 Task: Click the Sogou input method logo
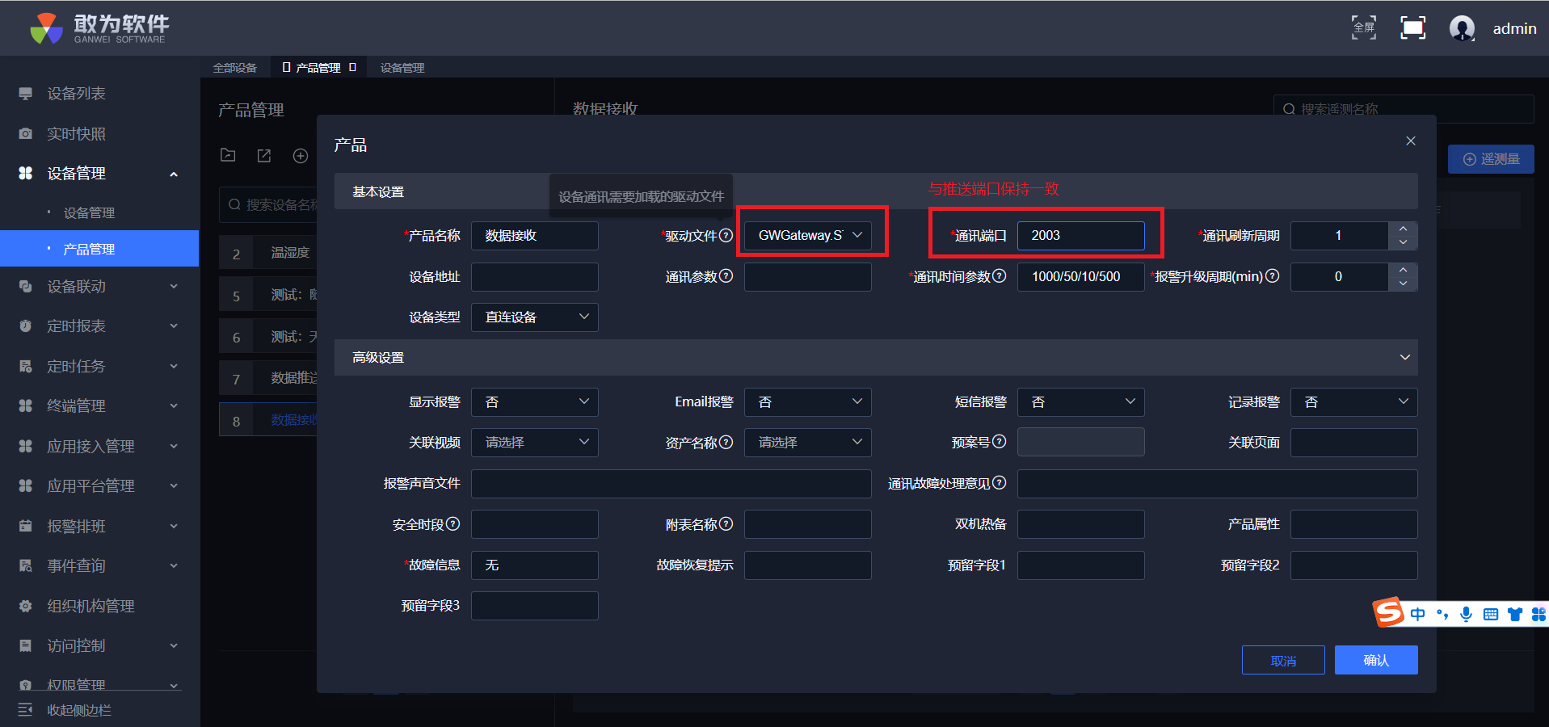point(1389,612)
